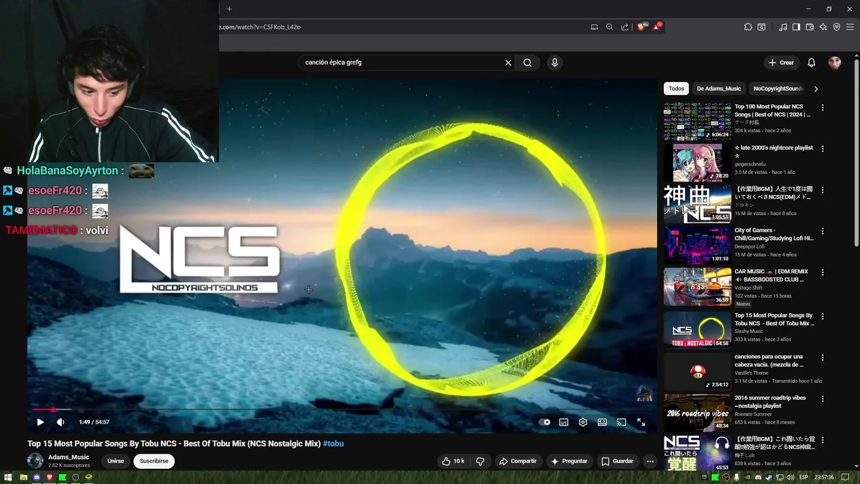Like the video with 10 k likes

click(x=453, y=461)
